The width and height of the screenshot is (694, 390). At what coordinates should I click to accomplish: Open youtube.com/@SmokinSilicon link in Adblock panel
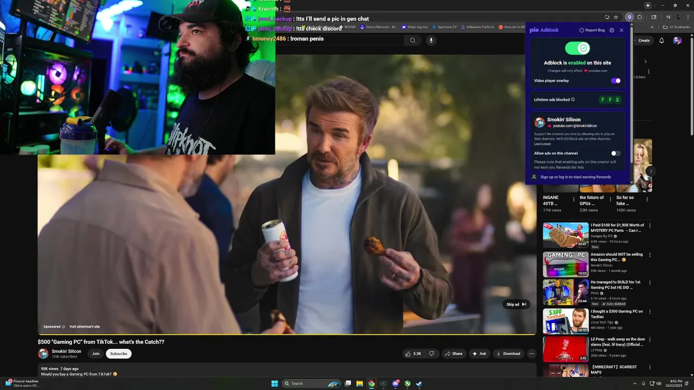point(575,126)
